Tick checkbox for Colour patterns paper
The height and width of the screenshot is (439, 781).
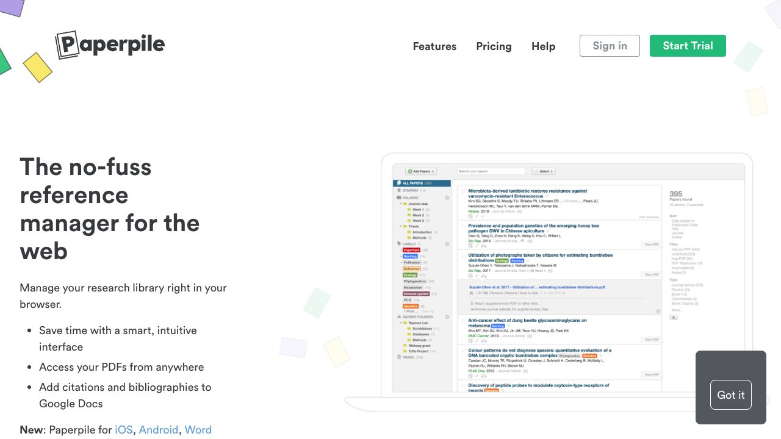coord(463,351)
